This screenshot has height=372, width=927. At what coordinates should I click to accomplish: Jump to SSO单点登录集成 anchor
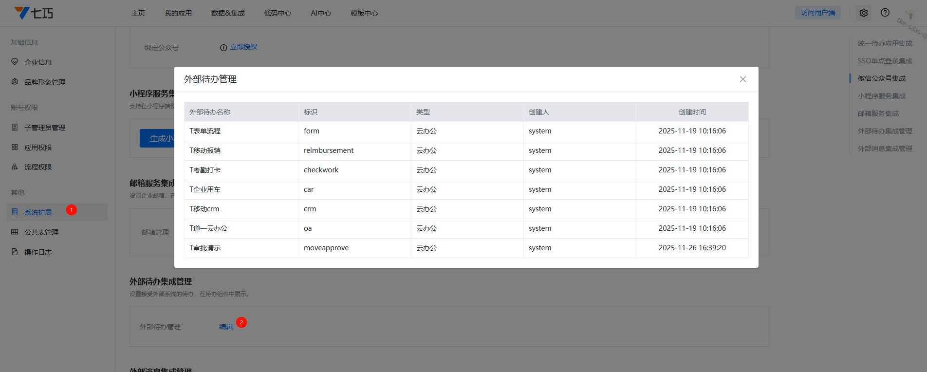tap(885, 61)
